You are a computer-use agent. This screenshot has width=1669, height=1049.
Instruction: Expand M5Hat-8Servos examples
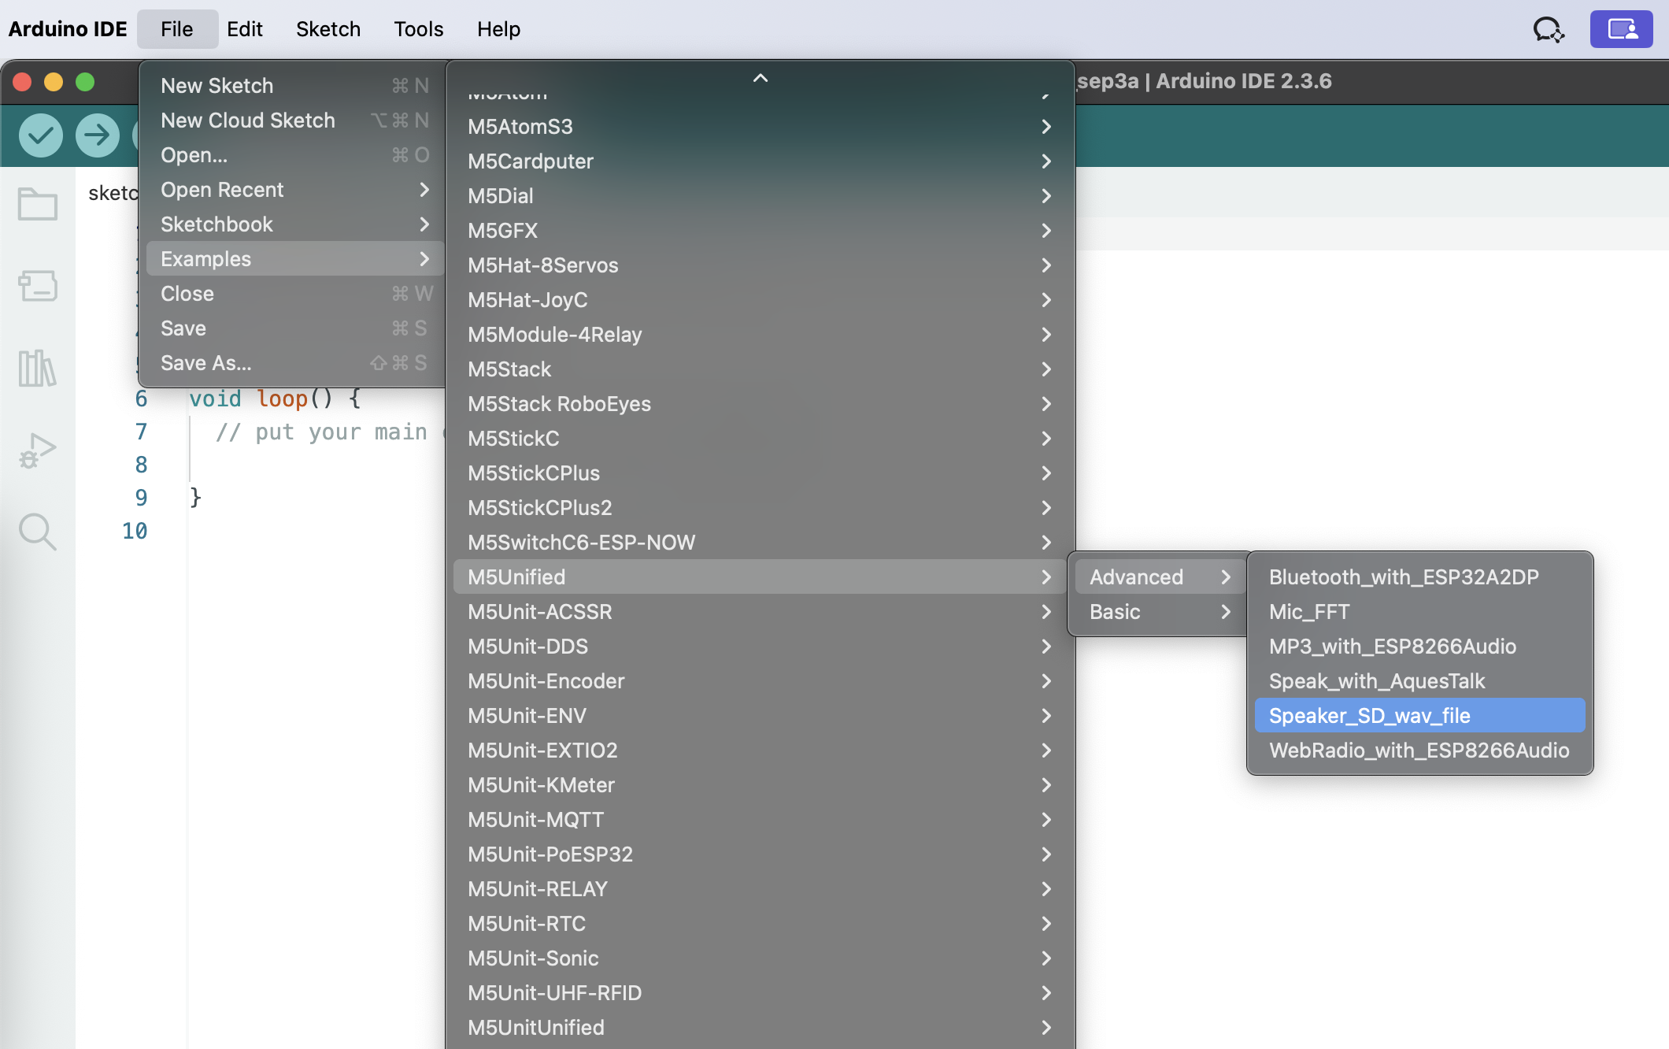pyautogui.click(x=760, y=265)
